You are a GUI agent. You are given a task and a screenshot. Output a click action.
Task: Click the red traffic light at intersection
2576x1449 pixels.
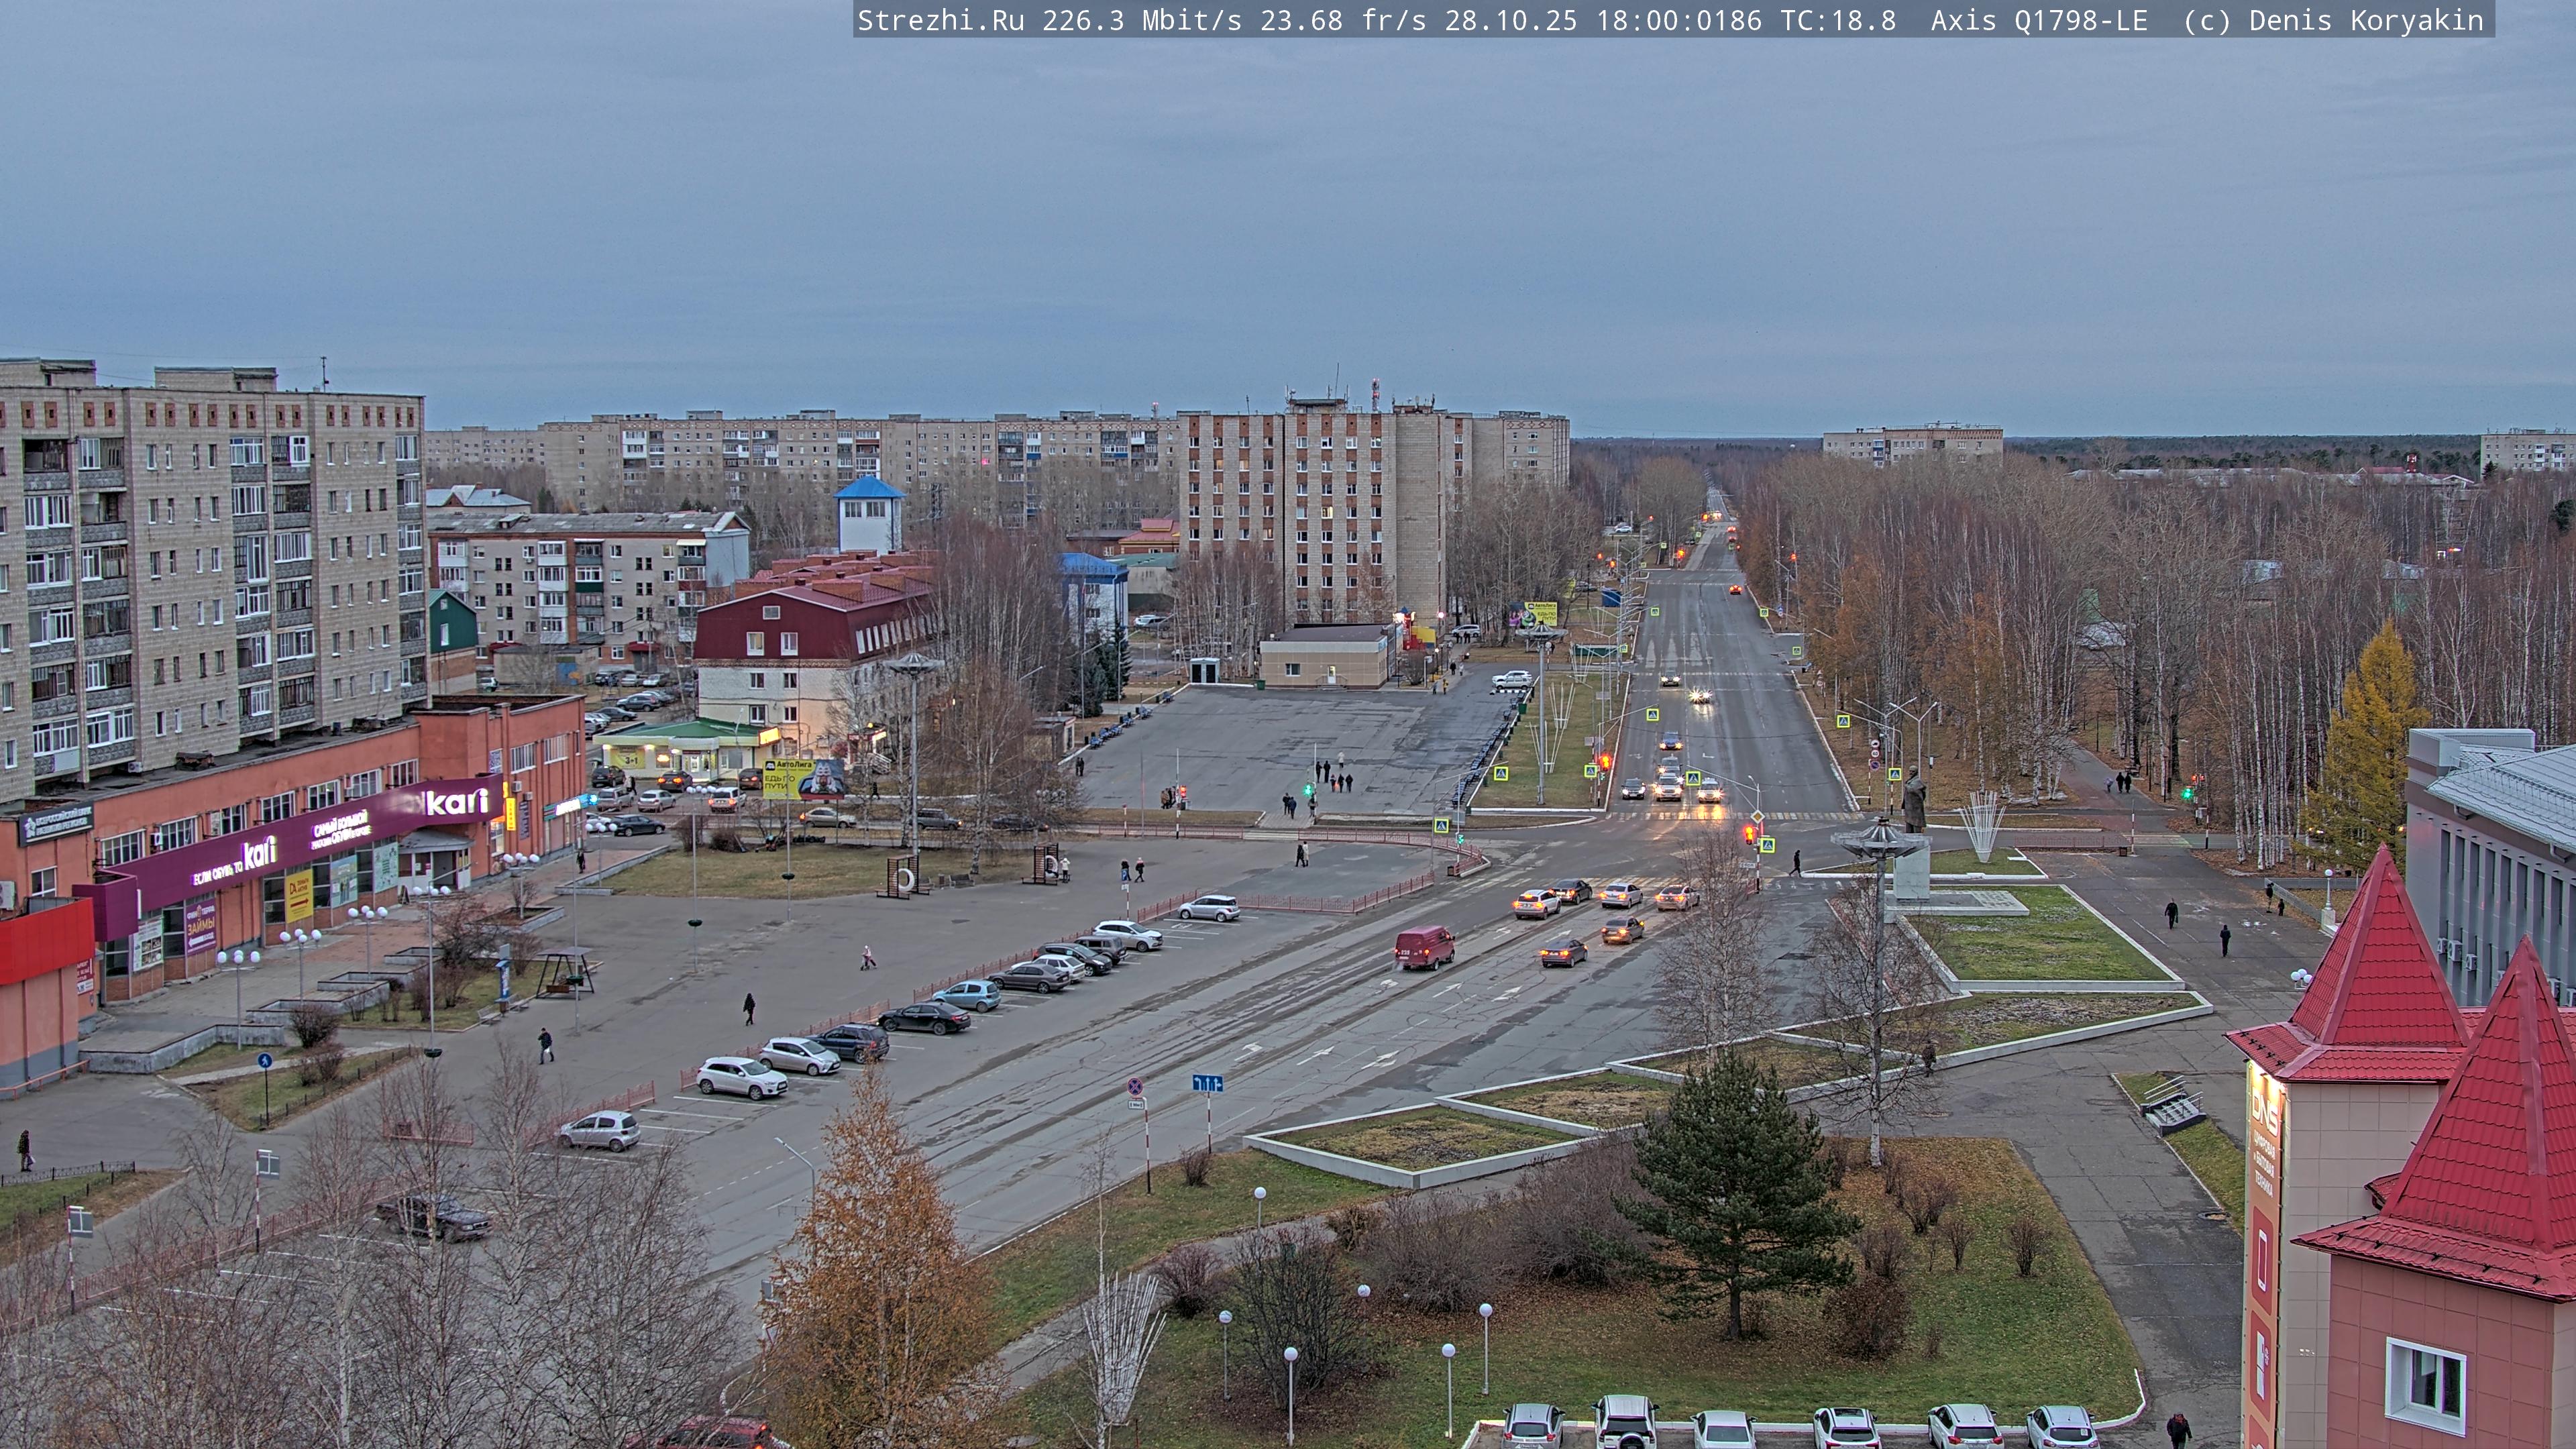[x=1749, y=833]
